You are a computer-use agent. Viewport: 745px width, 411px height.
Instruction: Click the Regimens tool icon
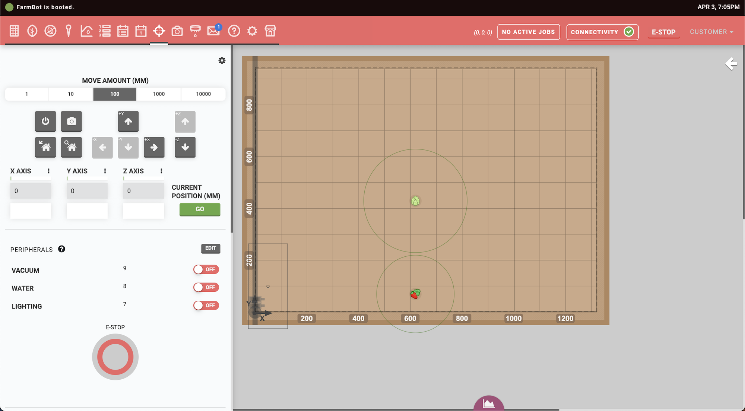(x=123, y=31)
